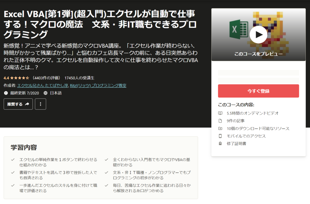This screenshot has width=310, height=204.
Task: Click モバイルでのアクセス text
Action: click(x=246, y=136)
